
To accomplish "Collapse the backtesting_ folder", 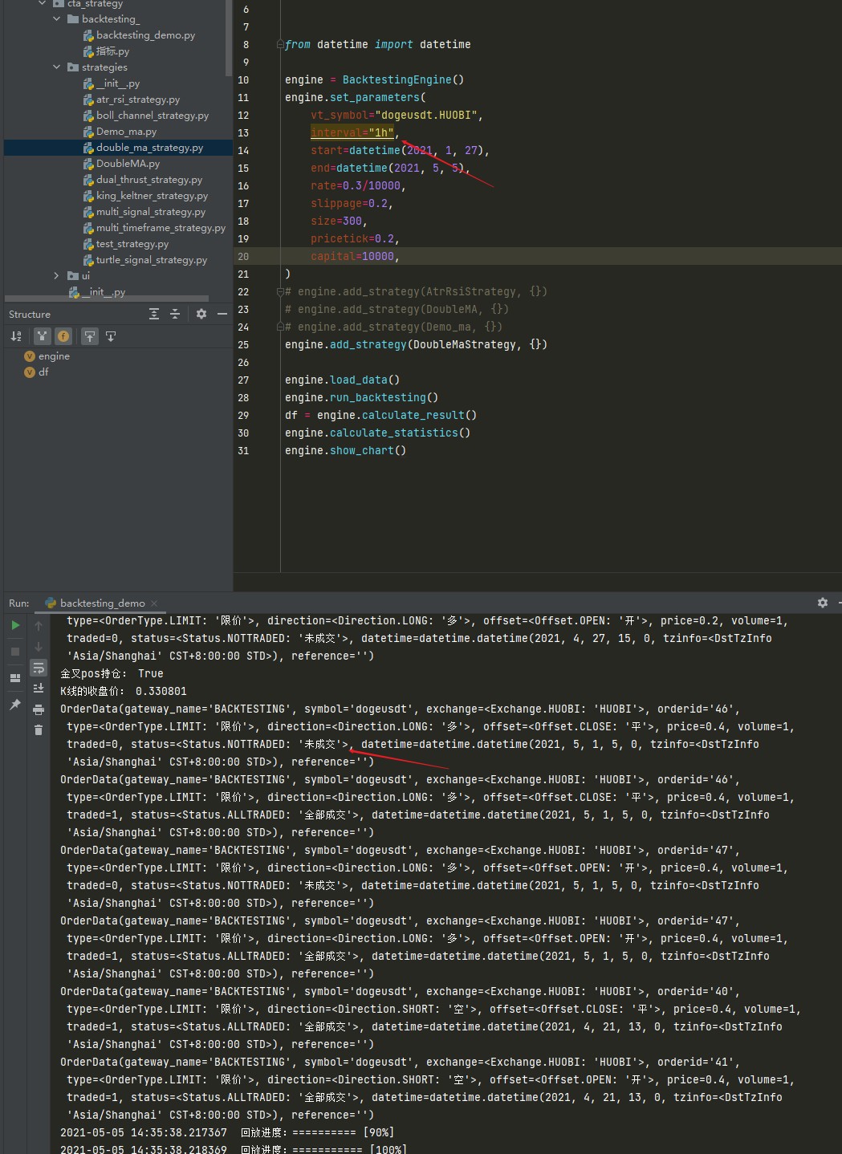I will (57, 18).
